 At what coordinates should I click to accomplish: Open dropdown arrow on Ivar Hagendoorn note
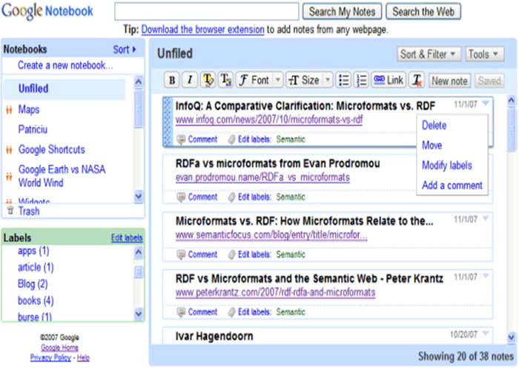pos(486,334)
